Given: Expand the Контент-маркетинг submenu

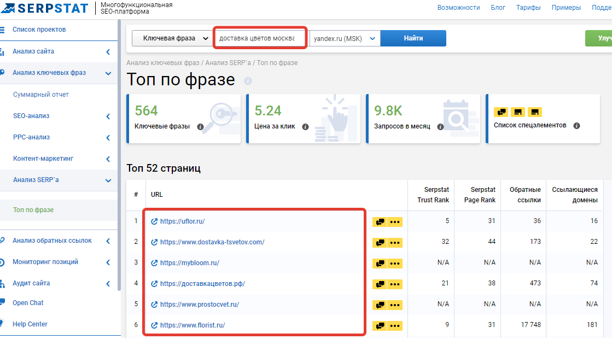Looking at the screenshot, I should click(x=108, y=159).
